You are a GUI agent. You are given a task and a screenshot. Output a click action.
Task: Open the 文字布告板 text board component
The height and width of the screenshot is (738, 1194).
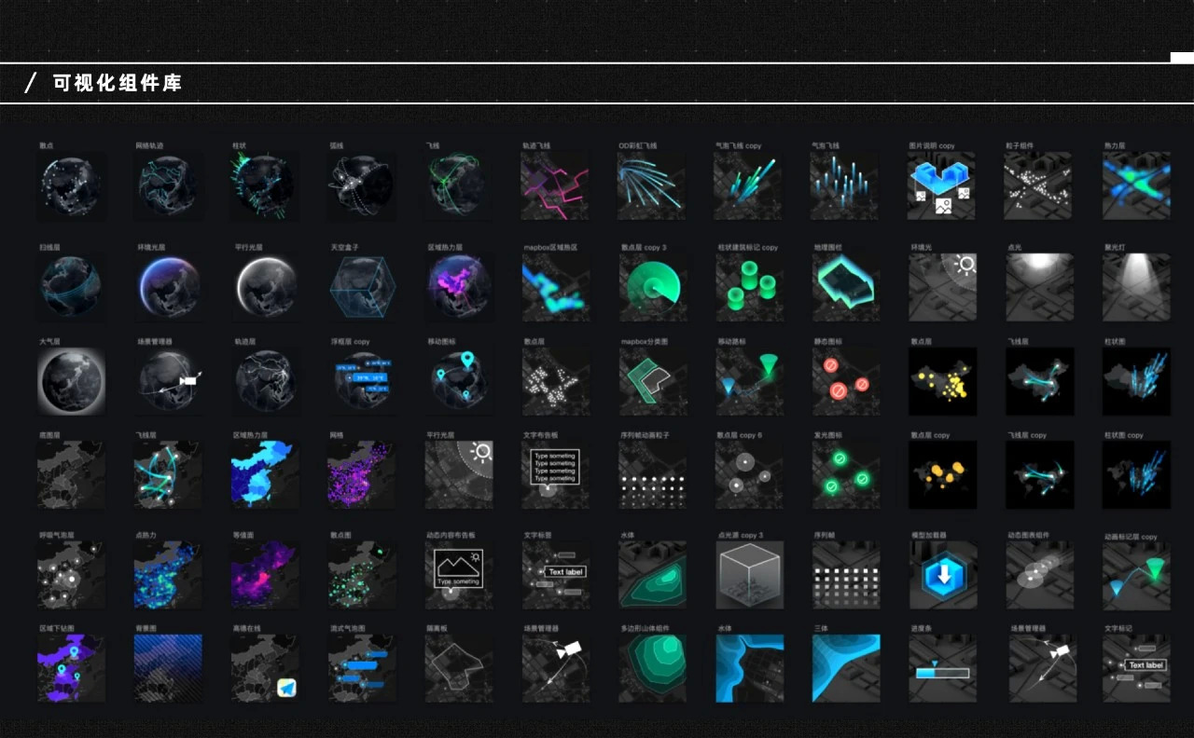(554, 474)
